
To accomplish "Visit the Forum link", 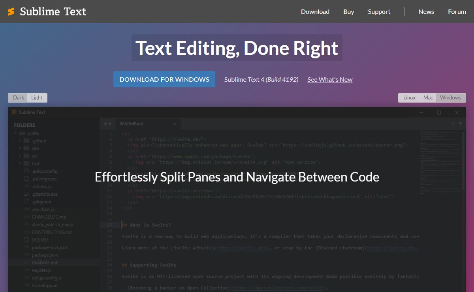I will (457, 11).
